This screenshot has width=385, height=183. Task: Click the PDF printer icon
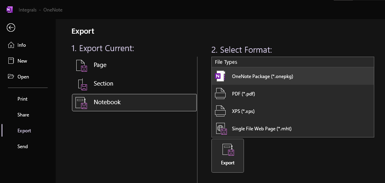220,94
